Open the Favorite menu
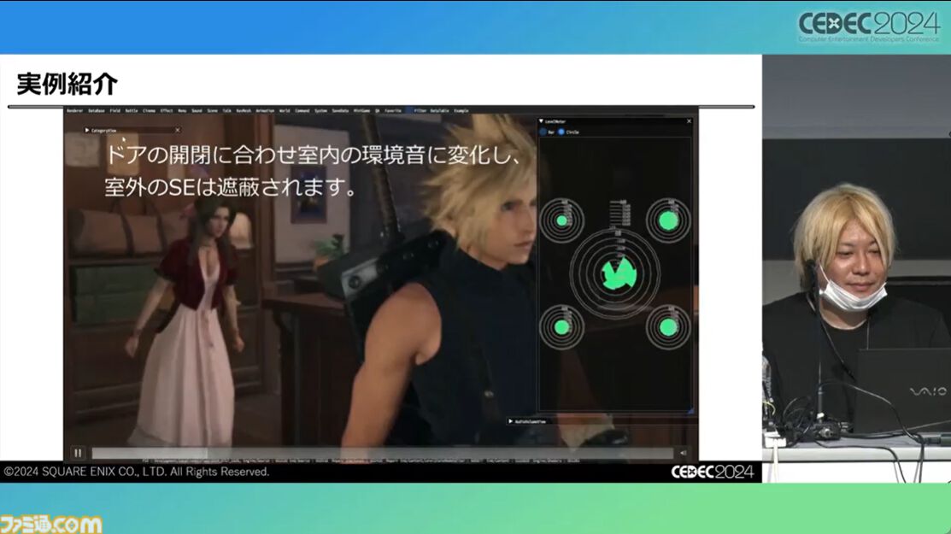This screenshot has height=534, width=951. [393, 111]
